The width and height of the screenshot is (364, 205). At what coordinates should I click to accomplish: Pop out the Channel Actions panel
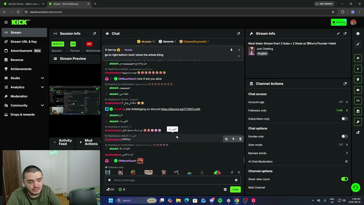pyautogui.click(x=345, y=84)
